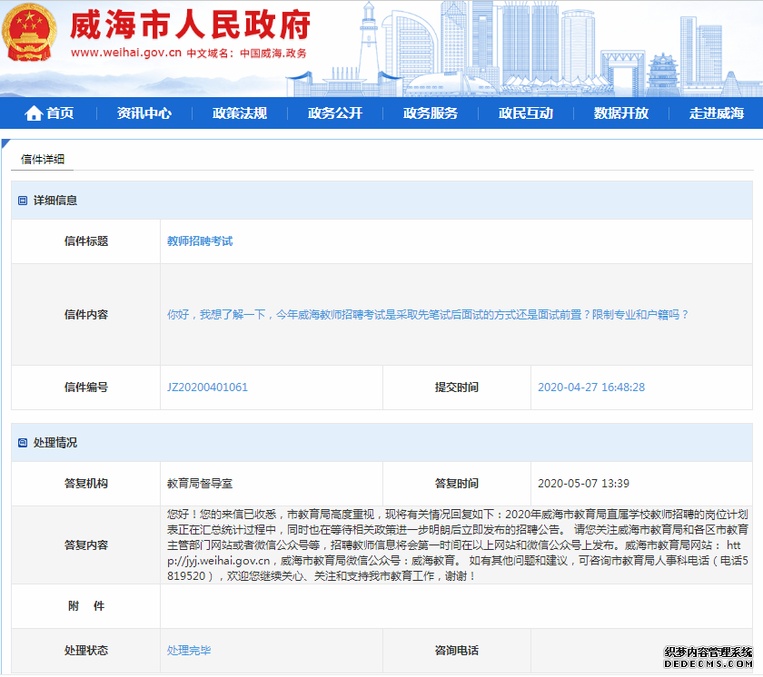Image resolution: width=763 pixels, height=677 pixels.
Task: Click submit time 2020-04-27 16:48:28
Action: pos(591,388)
